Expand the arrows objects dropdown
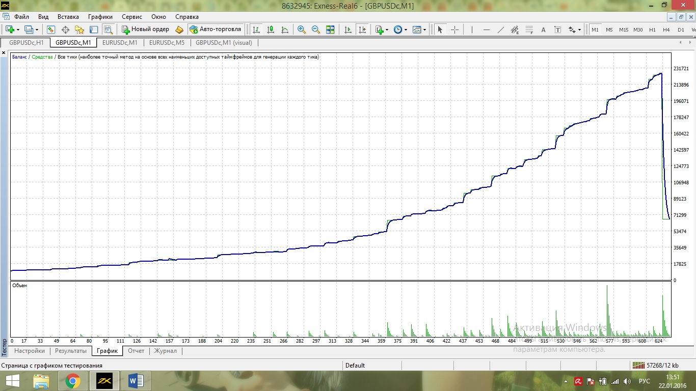Viewport: 696px width, 391px height. coord(580,30)
